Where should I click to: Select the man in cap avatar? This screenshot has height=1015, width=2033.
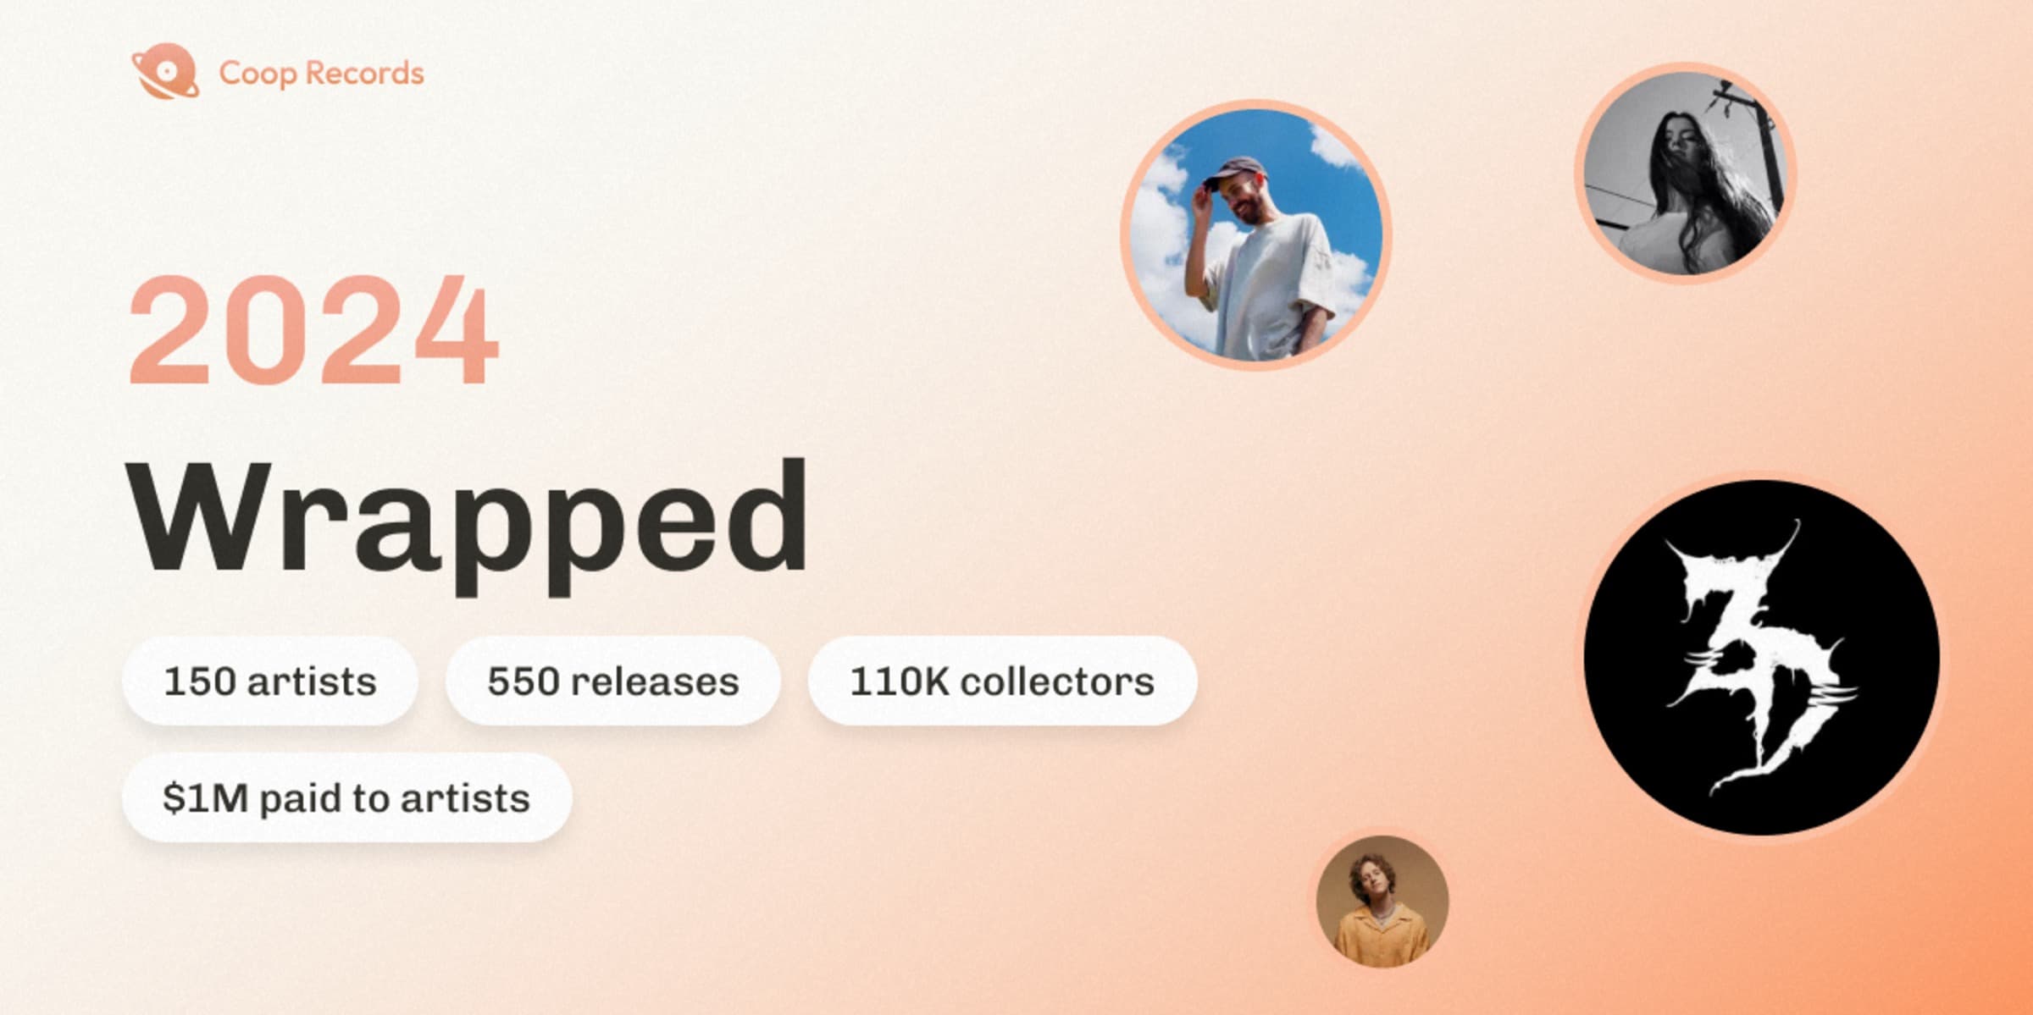coord(1256,235)
